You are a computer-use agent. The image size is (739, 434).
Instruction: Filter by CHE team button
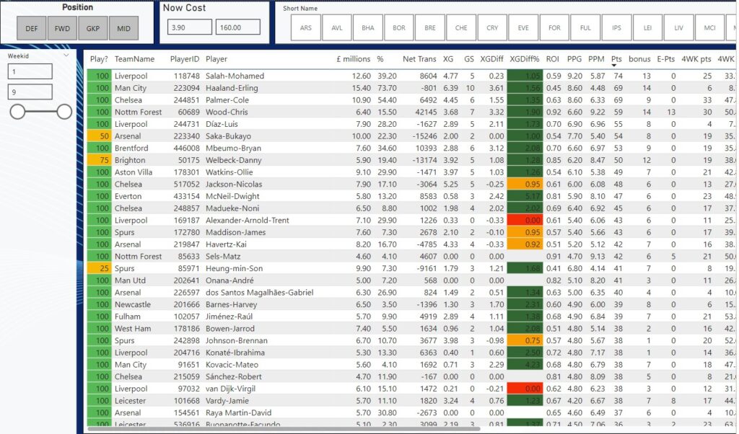[x=461, y=28]
